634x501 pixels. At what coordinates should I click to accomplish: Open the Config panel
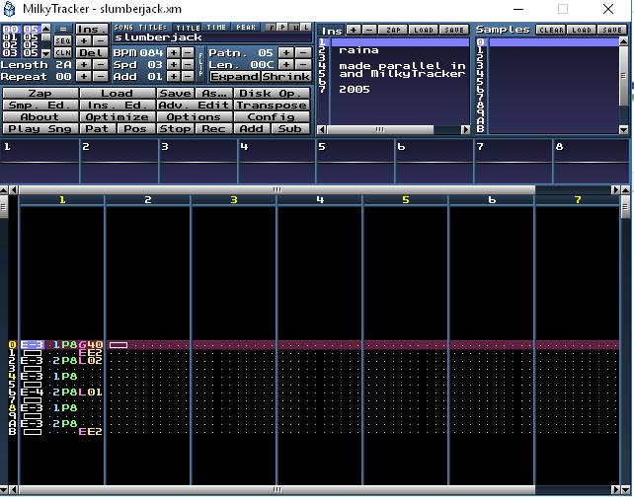pos(272,116)
